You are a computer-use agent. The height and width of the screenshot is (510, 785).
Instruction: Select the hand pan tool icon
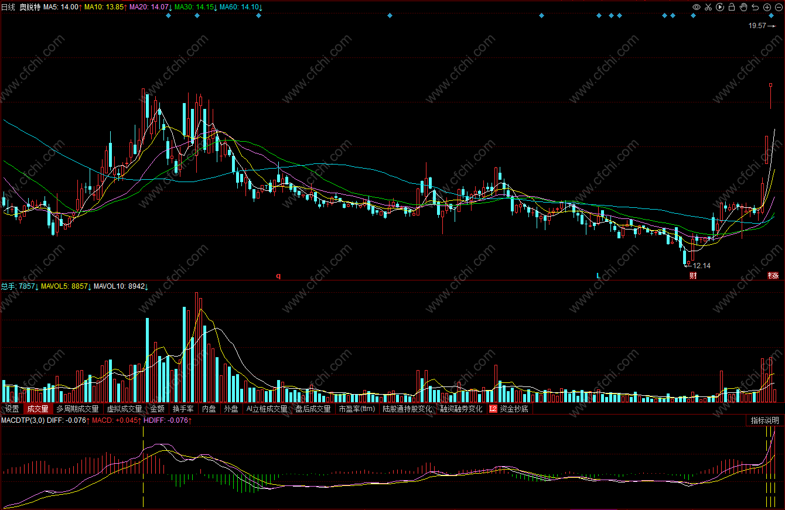(x=743, y=7)
